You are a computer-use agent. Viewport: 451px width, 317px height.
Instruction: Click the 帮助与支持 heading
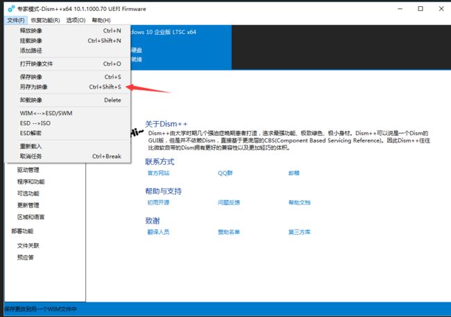163,191
